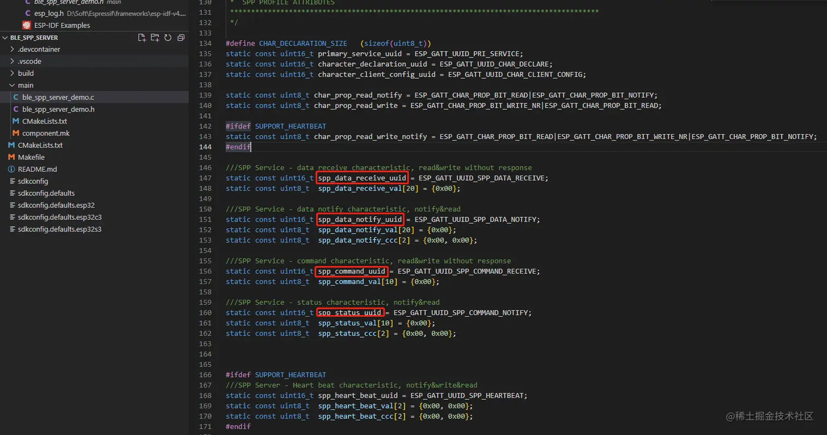Open sdkconfig.defaults.esp32s3 file
The image size is (827, 435).
[60, 229]
